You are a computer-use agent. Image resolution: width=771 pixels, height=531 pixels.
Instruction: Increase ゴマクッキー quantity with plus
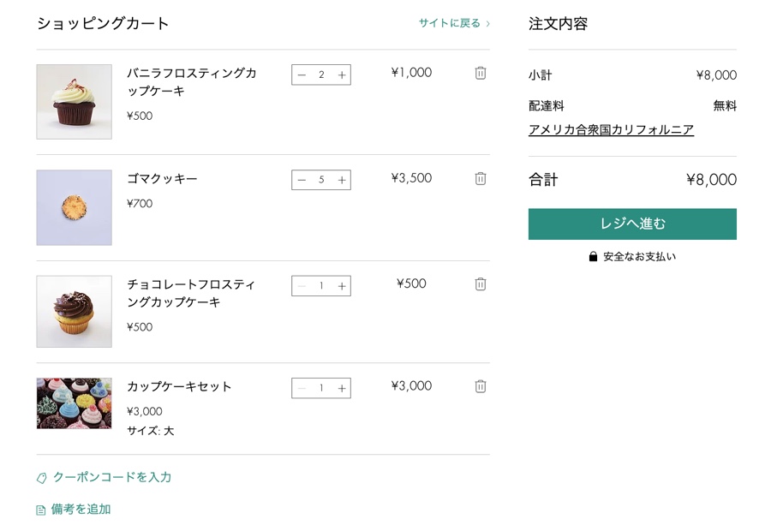342,180
